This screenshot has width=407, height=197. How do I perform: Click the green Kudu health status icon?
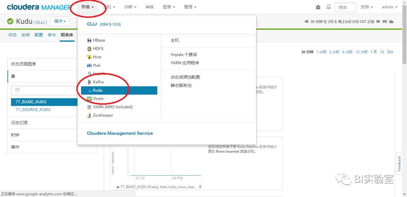click(11, 21)
